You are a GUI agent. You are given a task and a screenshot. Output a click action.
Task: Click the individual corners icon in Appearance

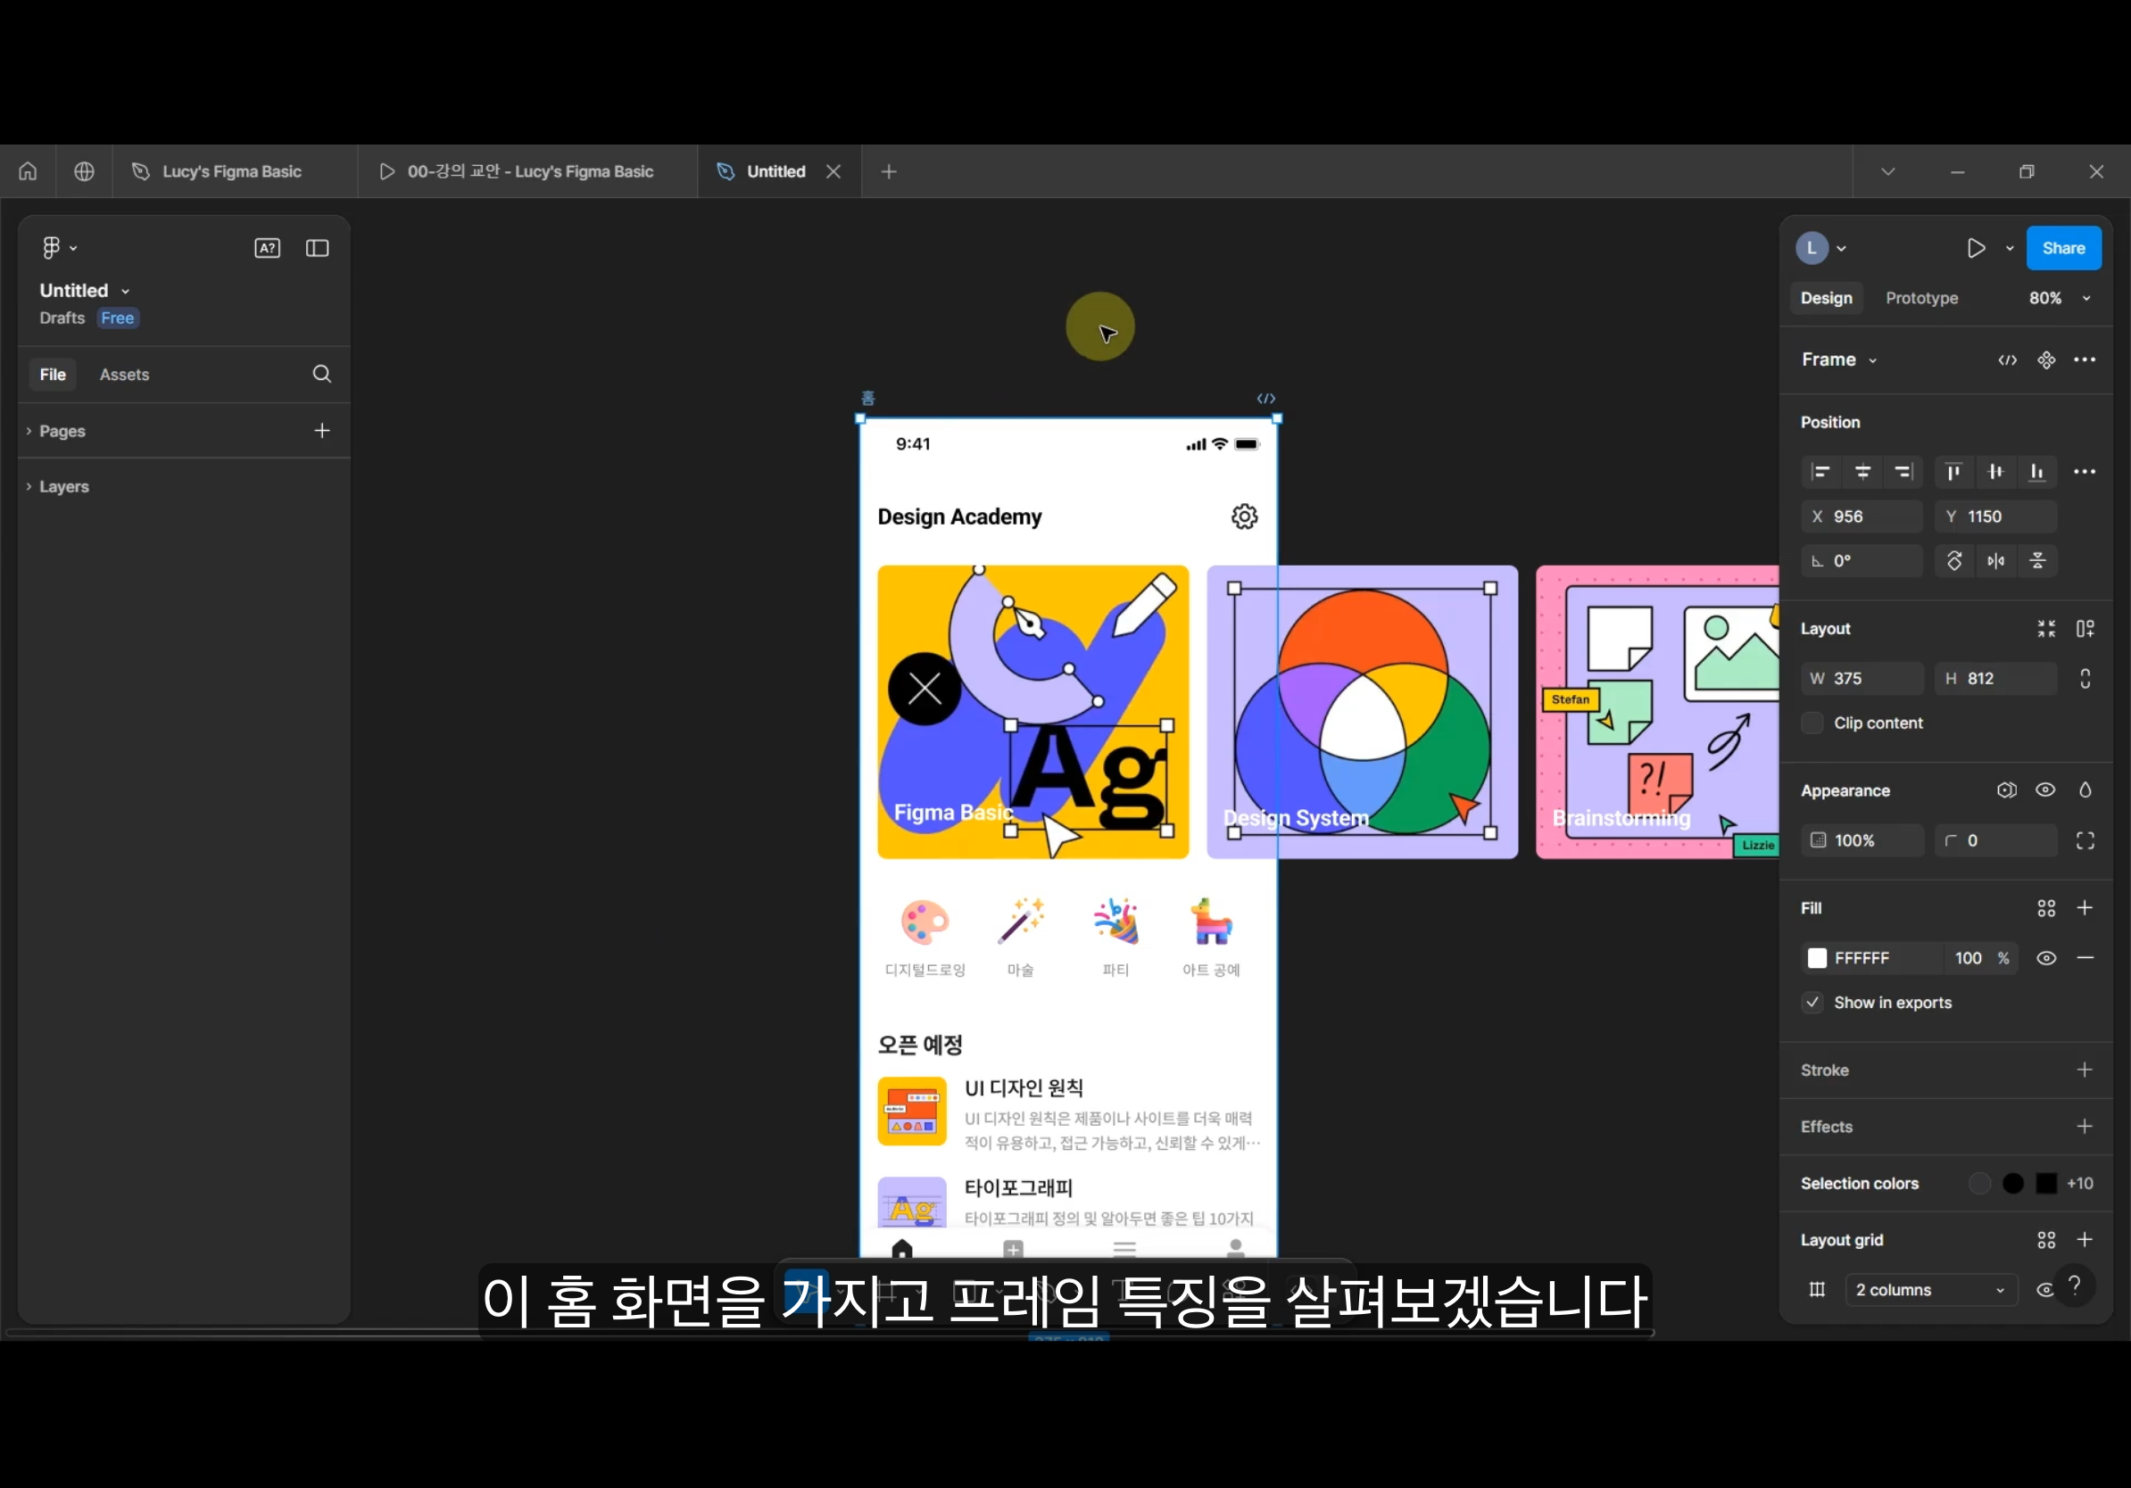coord(2085,840)
